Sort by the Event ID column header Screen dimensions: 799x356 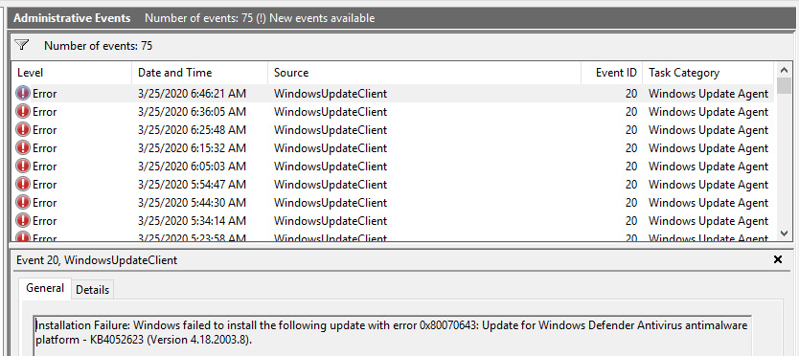[612, 73]
